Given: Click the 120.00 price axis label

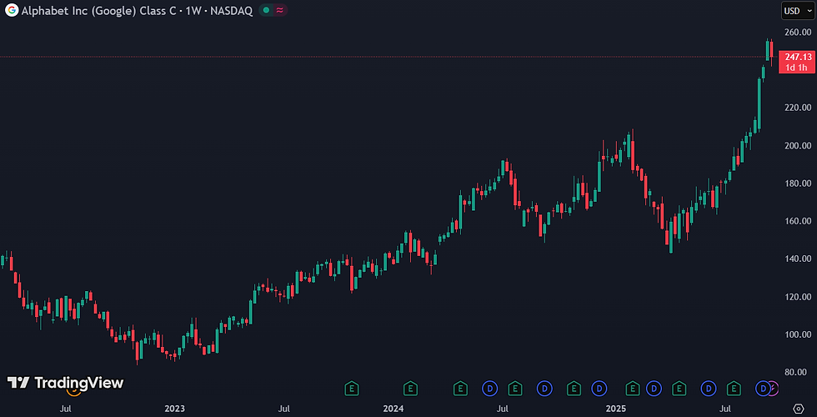Looking at the screenshot, I should [x=798, y=297].
